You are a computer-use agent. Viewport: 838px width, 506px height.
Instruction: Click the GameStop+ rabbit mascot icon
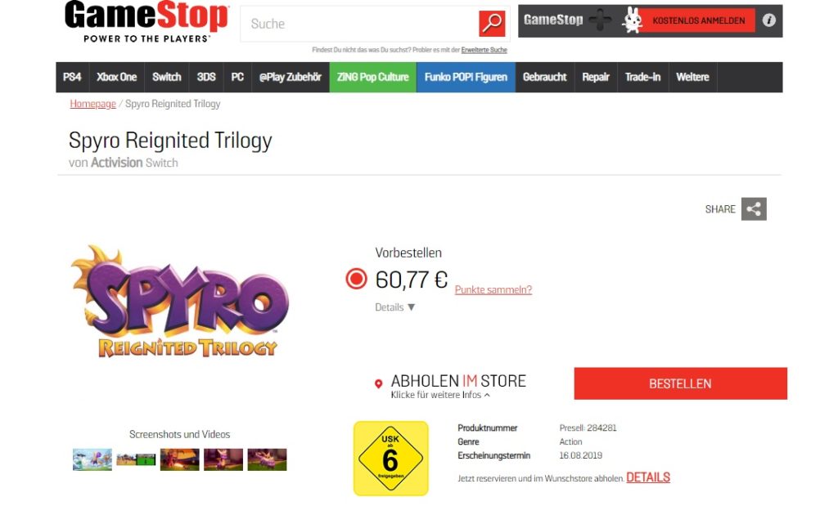click(633, 20)
